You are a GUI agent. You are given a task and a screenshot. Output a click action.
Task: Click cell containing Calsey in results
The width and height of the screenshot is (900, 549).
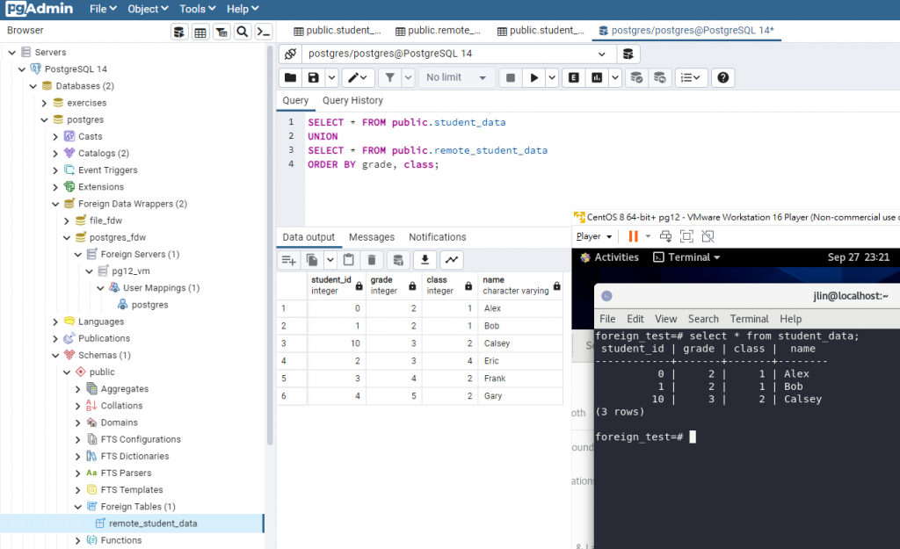coord(520,343)
